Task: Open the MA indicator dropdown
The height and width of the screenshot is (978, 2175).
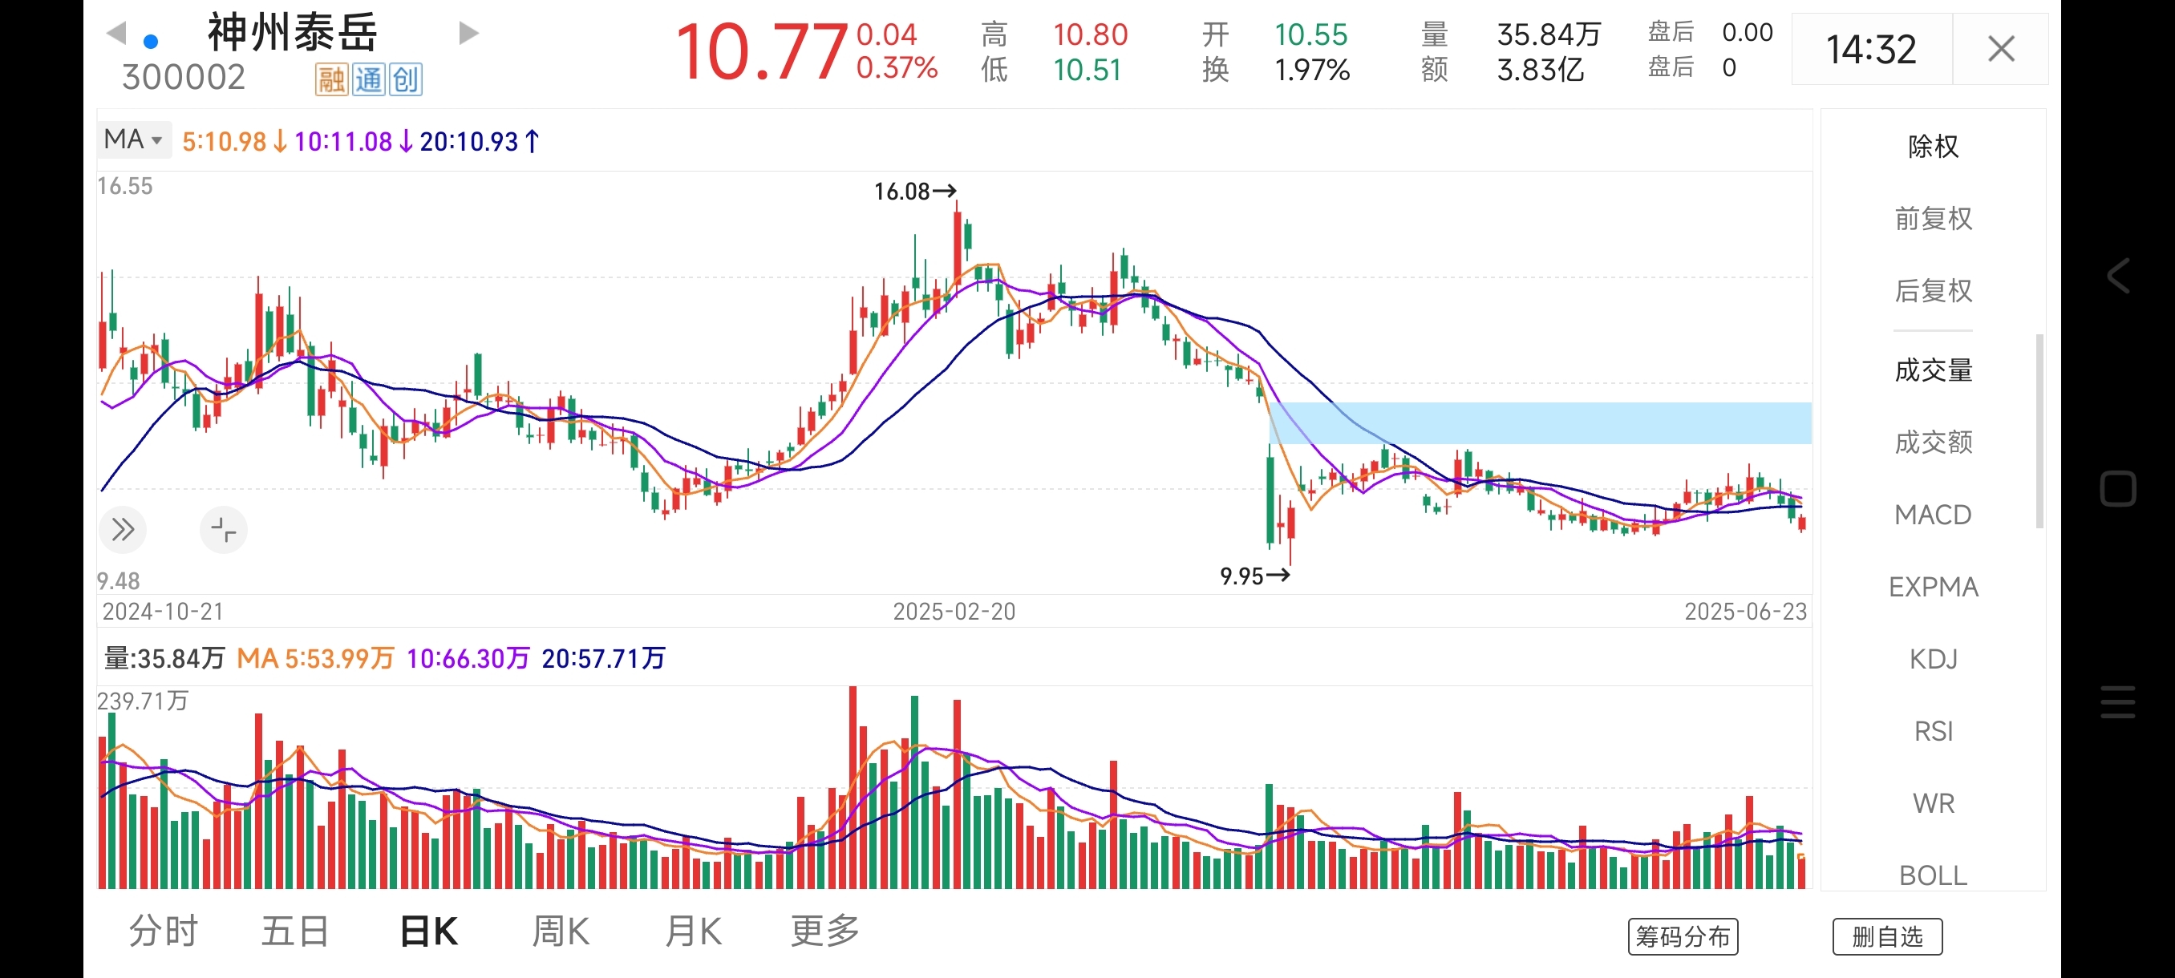Action: [x=133, y=139]
